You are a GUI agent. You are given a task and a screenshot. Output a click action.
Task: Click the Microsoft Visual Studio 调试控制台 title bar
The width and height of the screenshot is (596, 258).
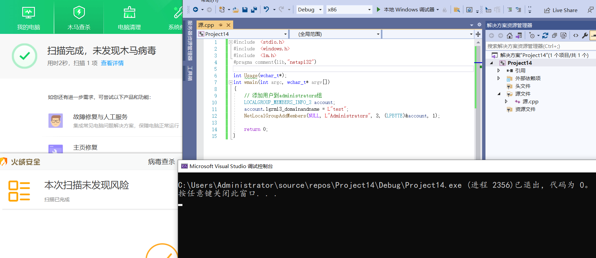[387, 166]
